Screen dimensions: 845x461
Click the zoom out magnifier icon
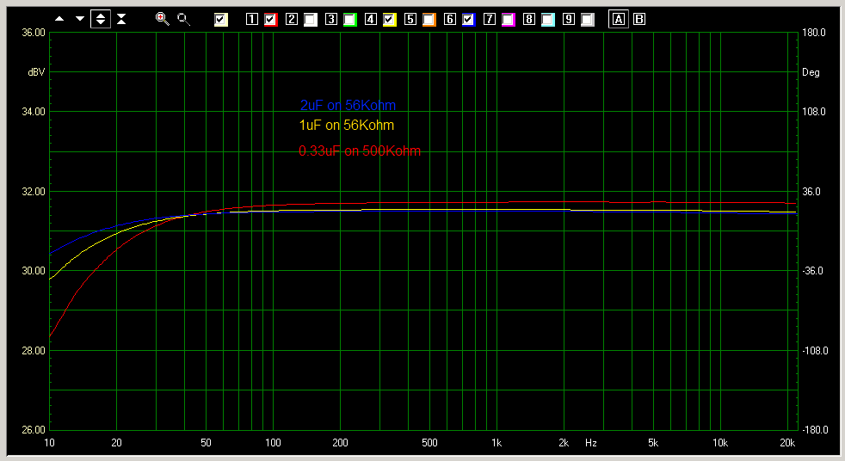[x=182, y=18]
